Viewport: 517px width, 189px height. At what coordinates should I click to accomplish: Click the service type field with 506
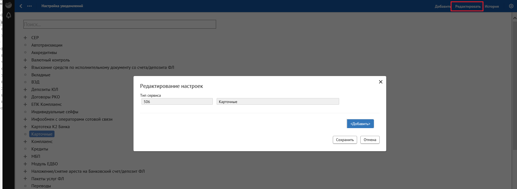pos(177,102)
